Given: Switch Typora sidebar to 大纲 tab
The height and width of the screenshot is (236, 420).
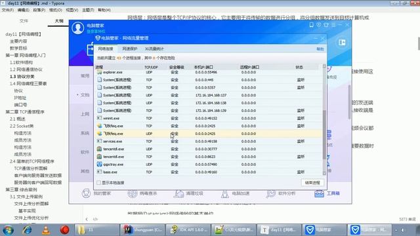Looking at the screenshot, I should [59, 21].
